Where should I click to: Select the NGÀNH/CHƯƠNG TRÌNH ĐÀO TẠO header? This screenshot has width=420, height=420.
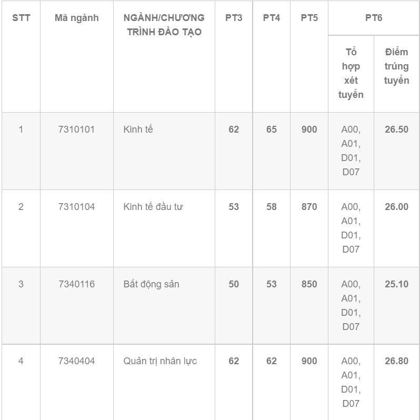pyautogui.click(x=164, y=25)
